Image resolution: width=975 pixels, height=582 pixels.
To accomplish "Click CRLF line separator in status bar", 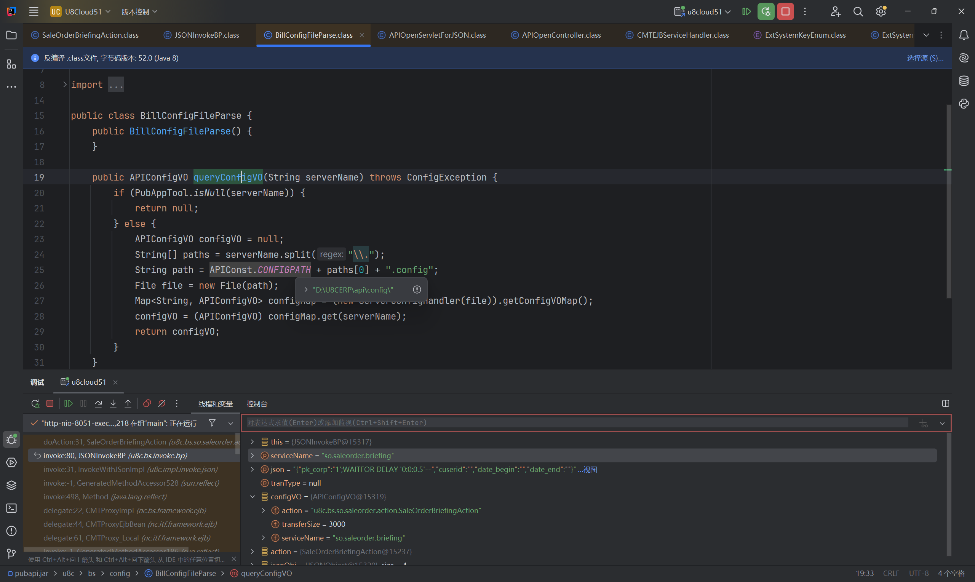I will click(891, 573).
